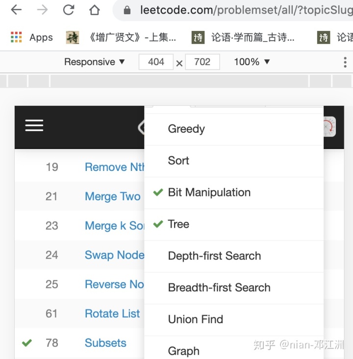
Task: Click the viewport width field 404
Action: (156, 62)
